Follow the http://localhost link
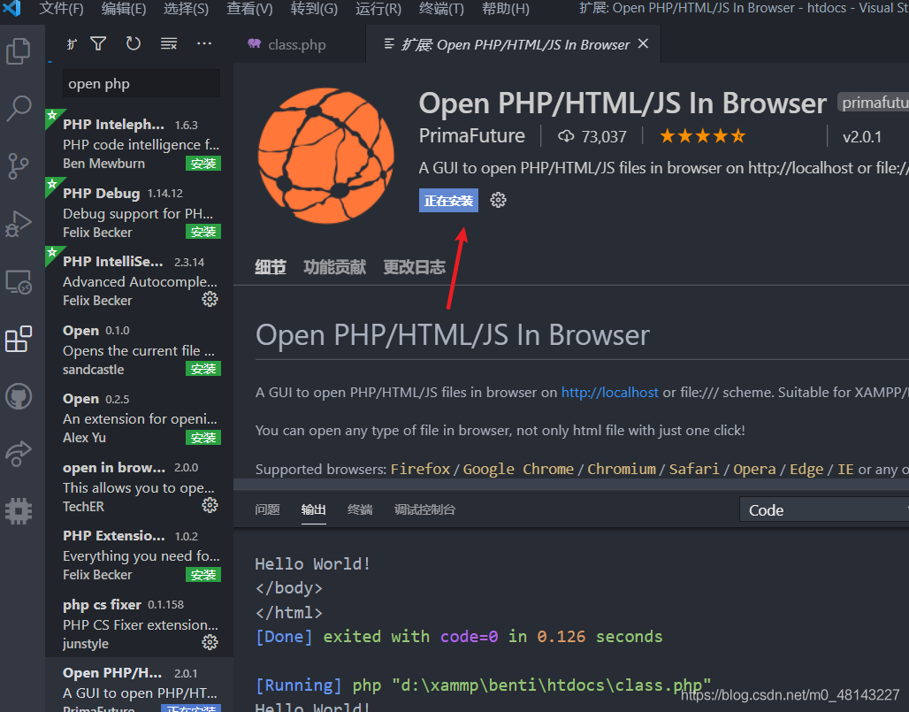 (x=609, y=393)
